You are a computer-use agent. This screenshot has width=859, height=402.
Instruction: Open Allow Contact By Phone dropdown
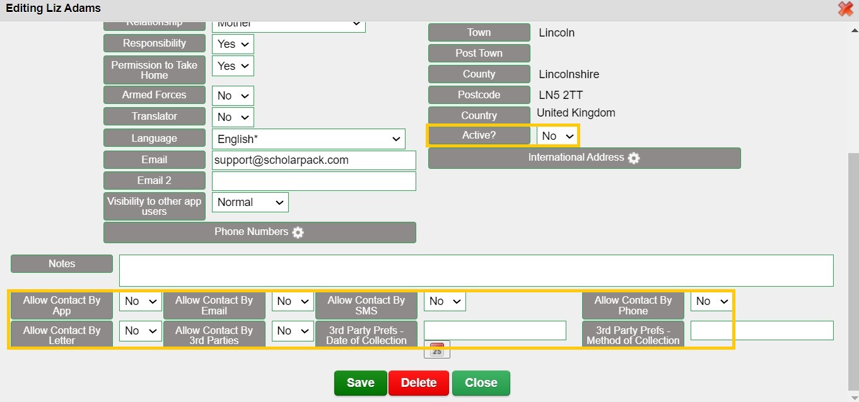[x=711, y=302]
